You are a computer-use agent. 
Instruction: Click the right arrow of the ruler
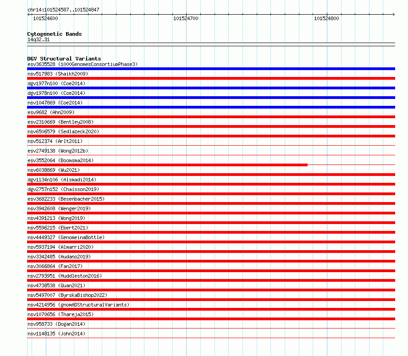(394, 14)
